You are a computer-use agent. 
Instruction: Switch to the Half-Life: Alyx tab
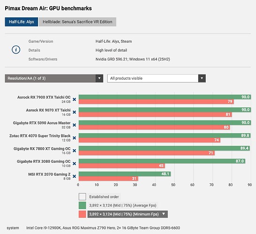click(22, 22)
